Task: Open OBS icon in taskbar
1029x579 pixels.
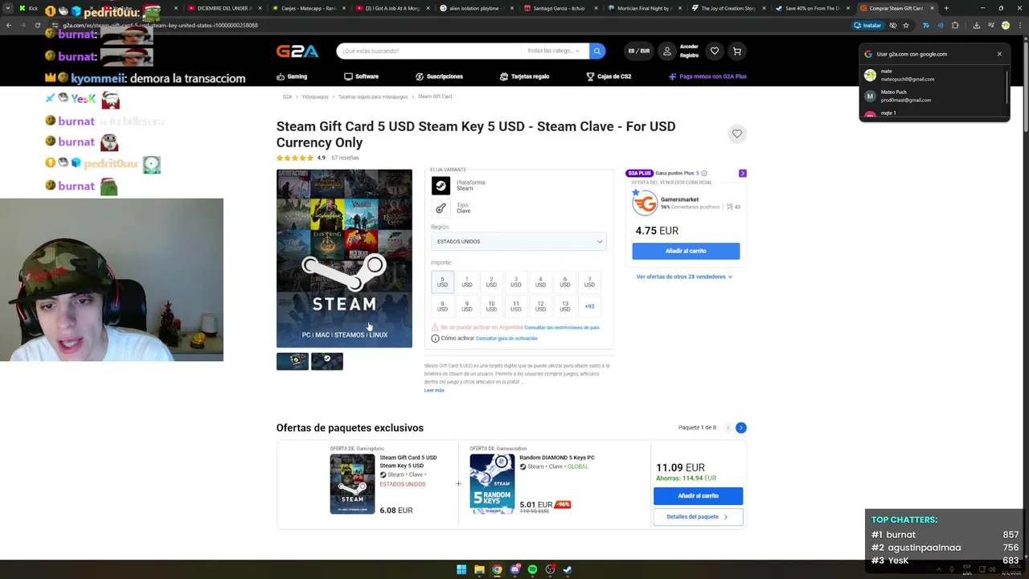Action: [x=550, y=569]
